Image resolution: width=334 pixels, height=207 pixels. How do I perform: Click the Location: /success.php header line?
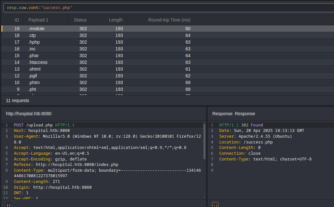coord(246,142)
